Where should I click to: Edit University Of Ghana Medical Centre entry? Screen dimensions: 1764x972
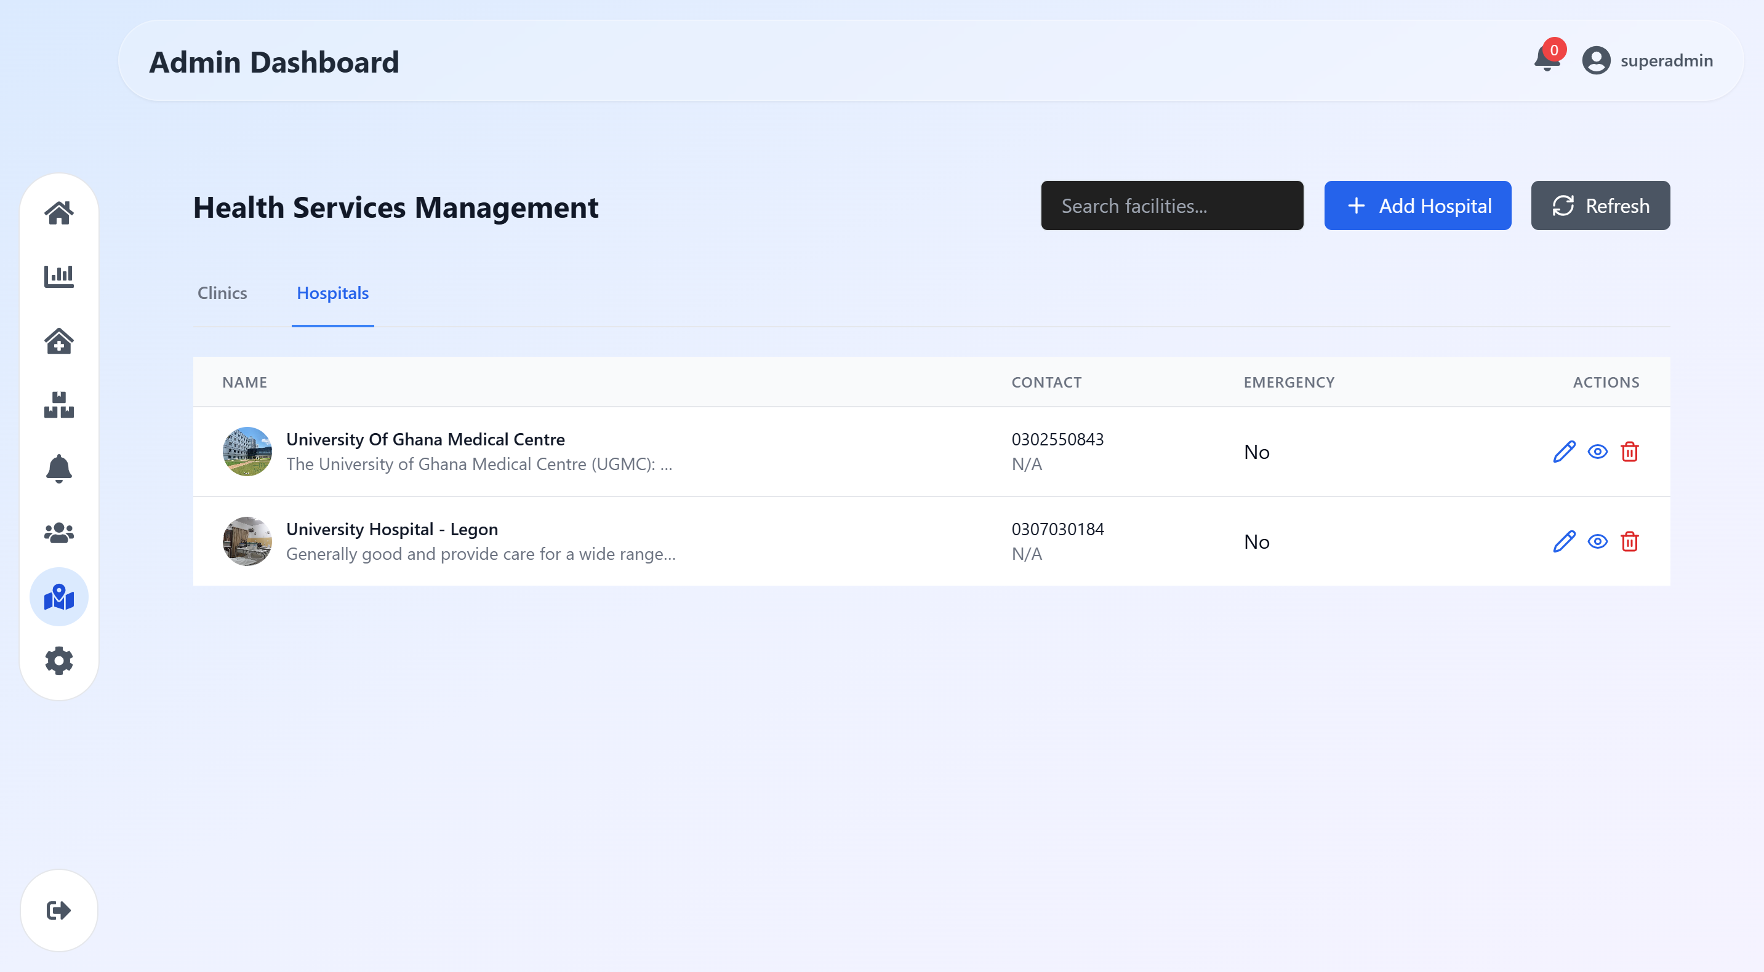pos(1564,452)
